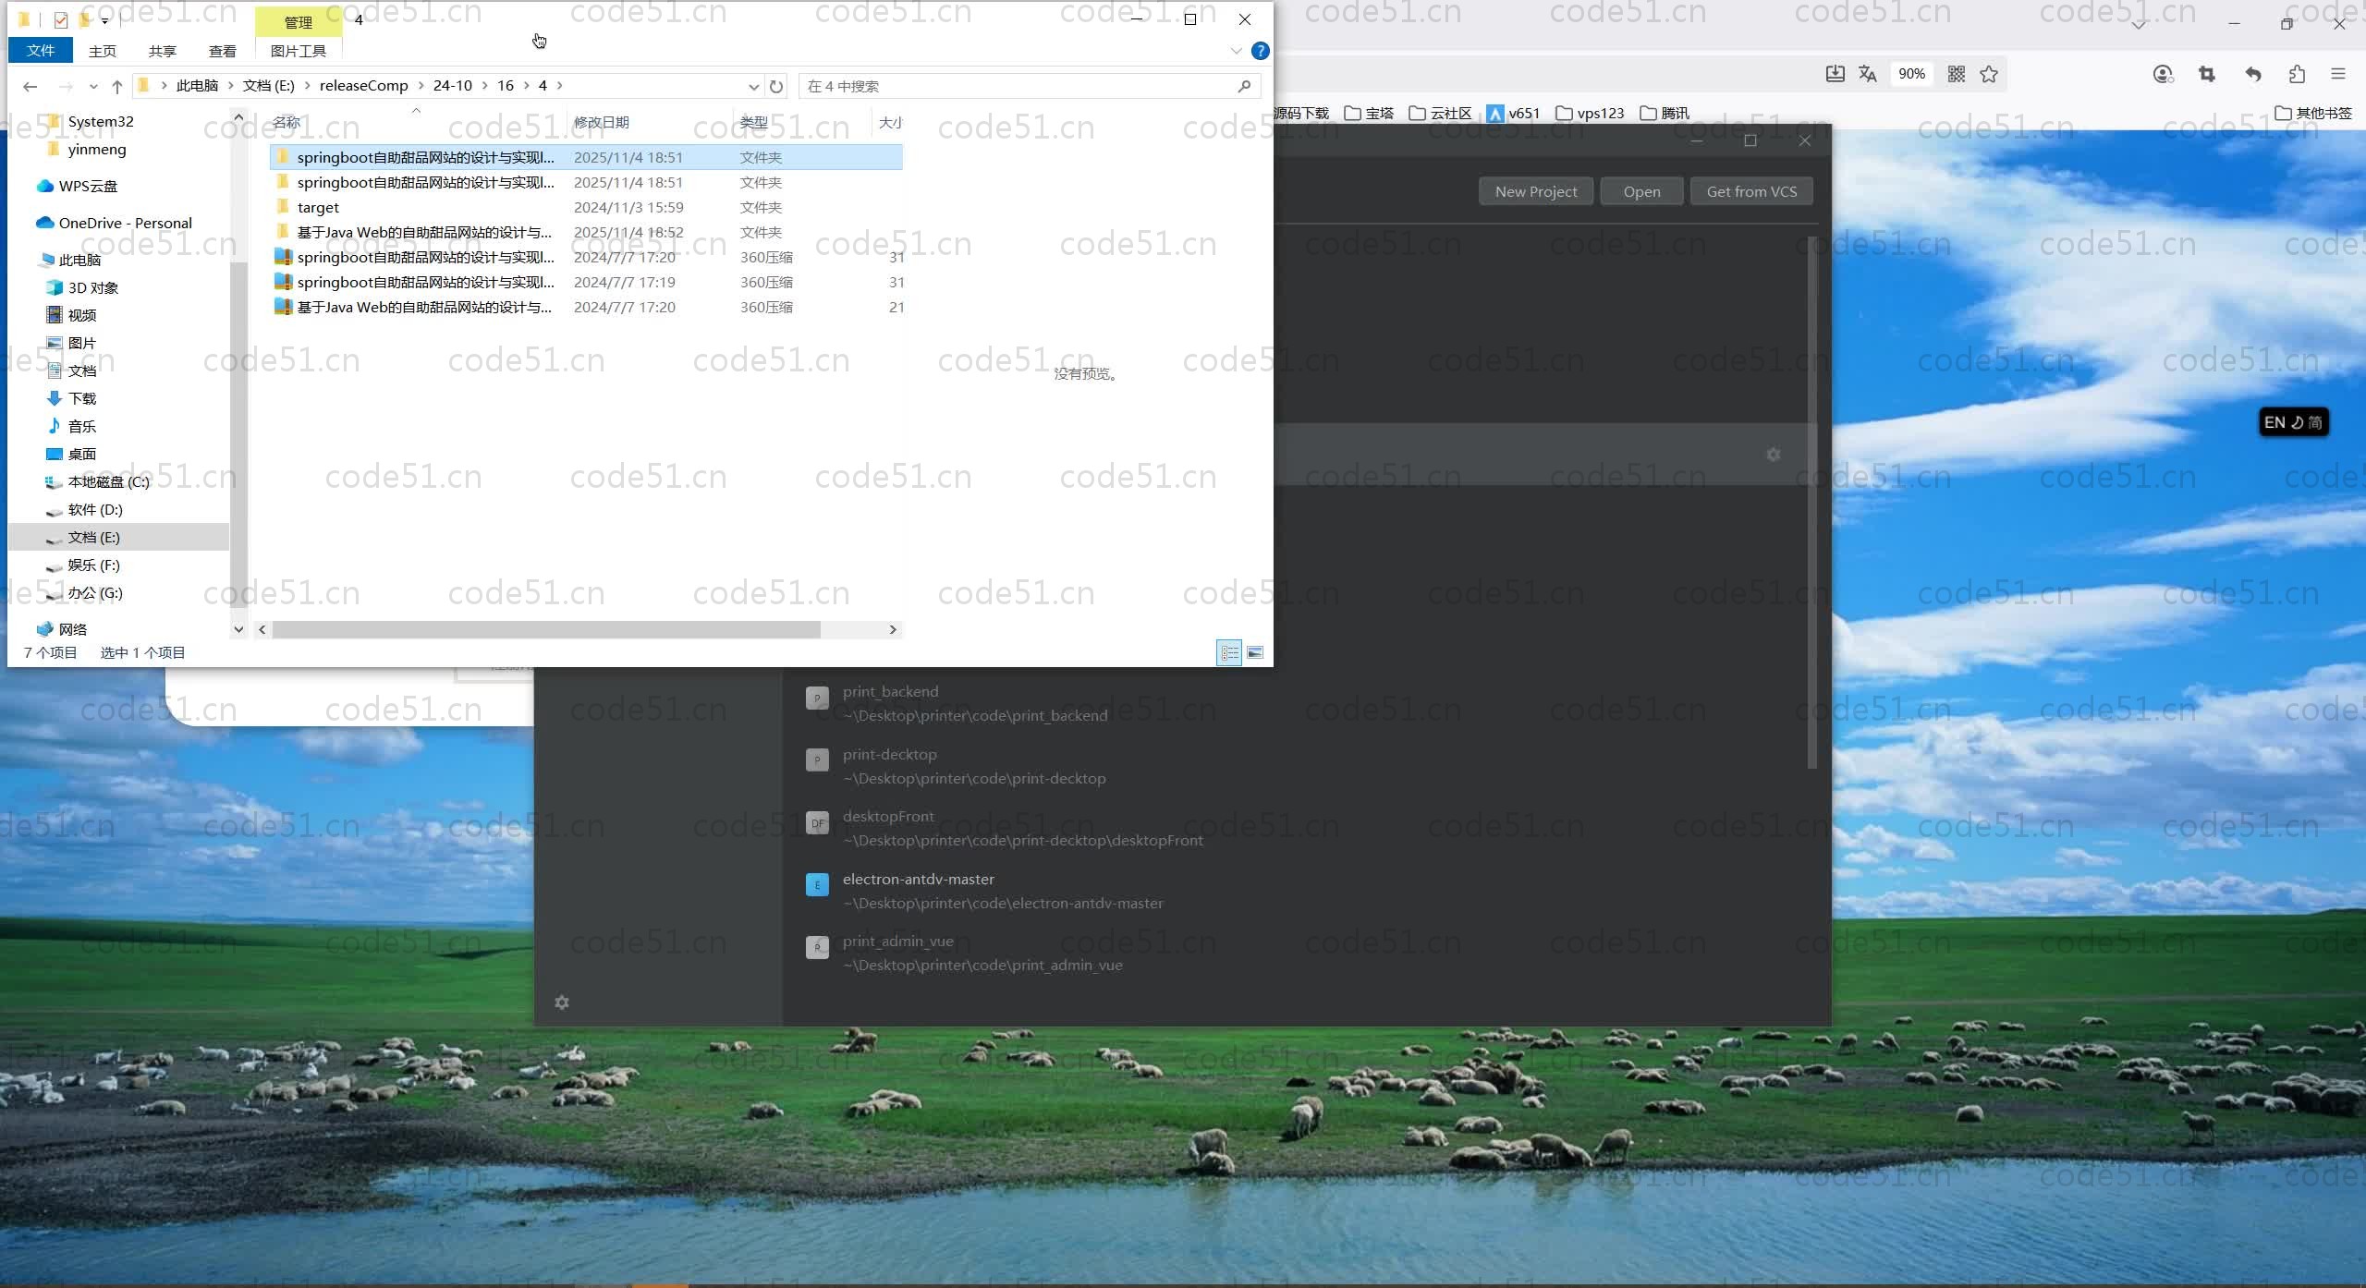Toggle the details view layout button
Viewport: 2366px width, 1288px height.
coord(1228,652)
